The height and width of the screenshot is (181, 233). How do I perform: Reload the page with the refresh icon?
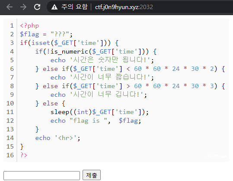pyautogui.click(x=37, y=7)
